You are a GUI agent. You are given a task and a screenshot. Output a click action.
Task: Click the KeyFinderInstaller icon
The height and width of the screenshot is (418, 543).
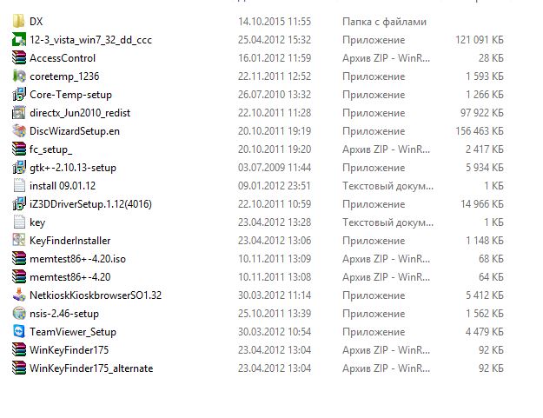(x=19, y=241)
